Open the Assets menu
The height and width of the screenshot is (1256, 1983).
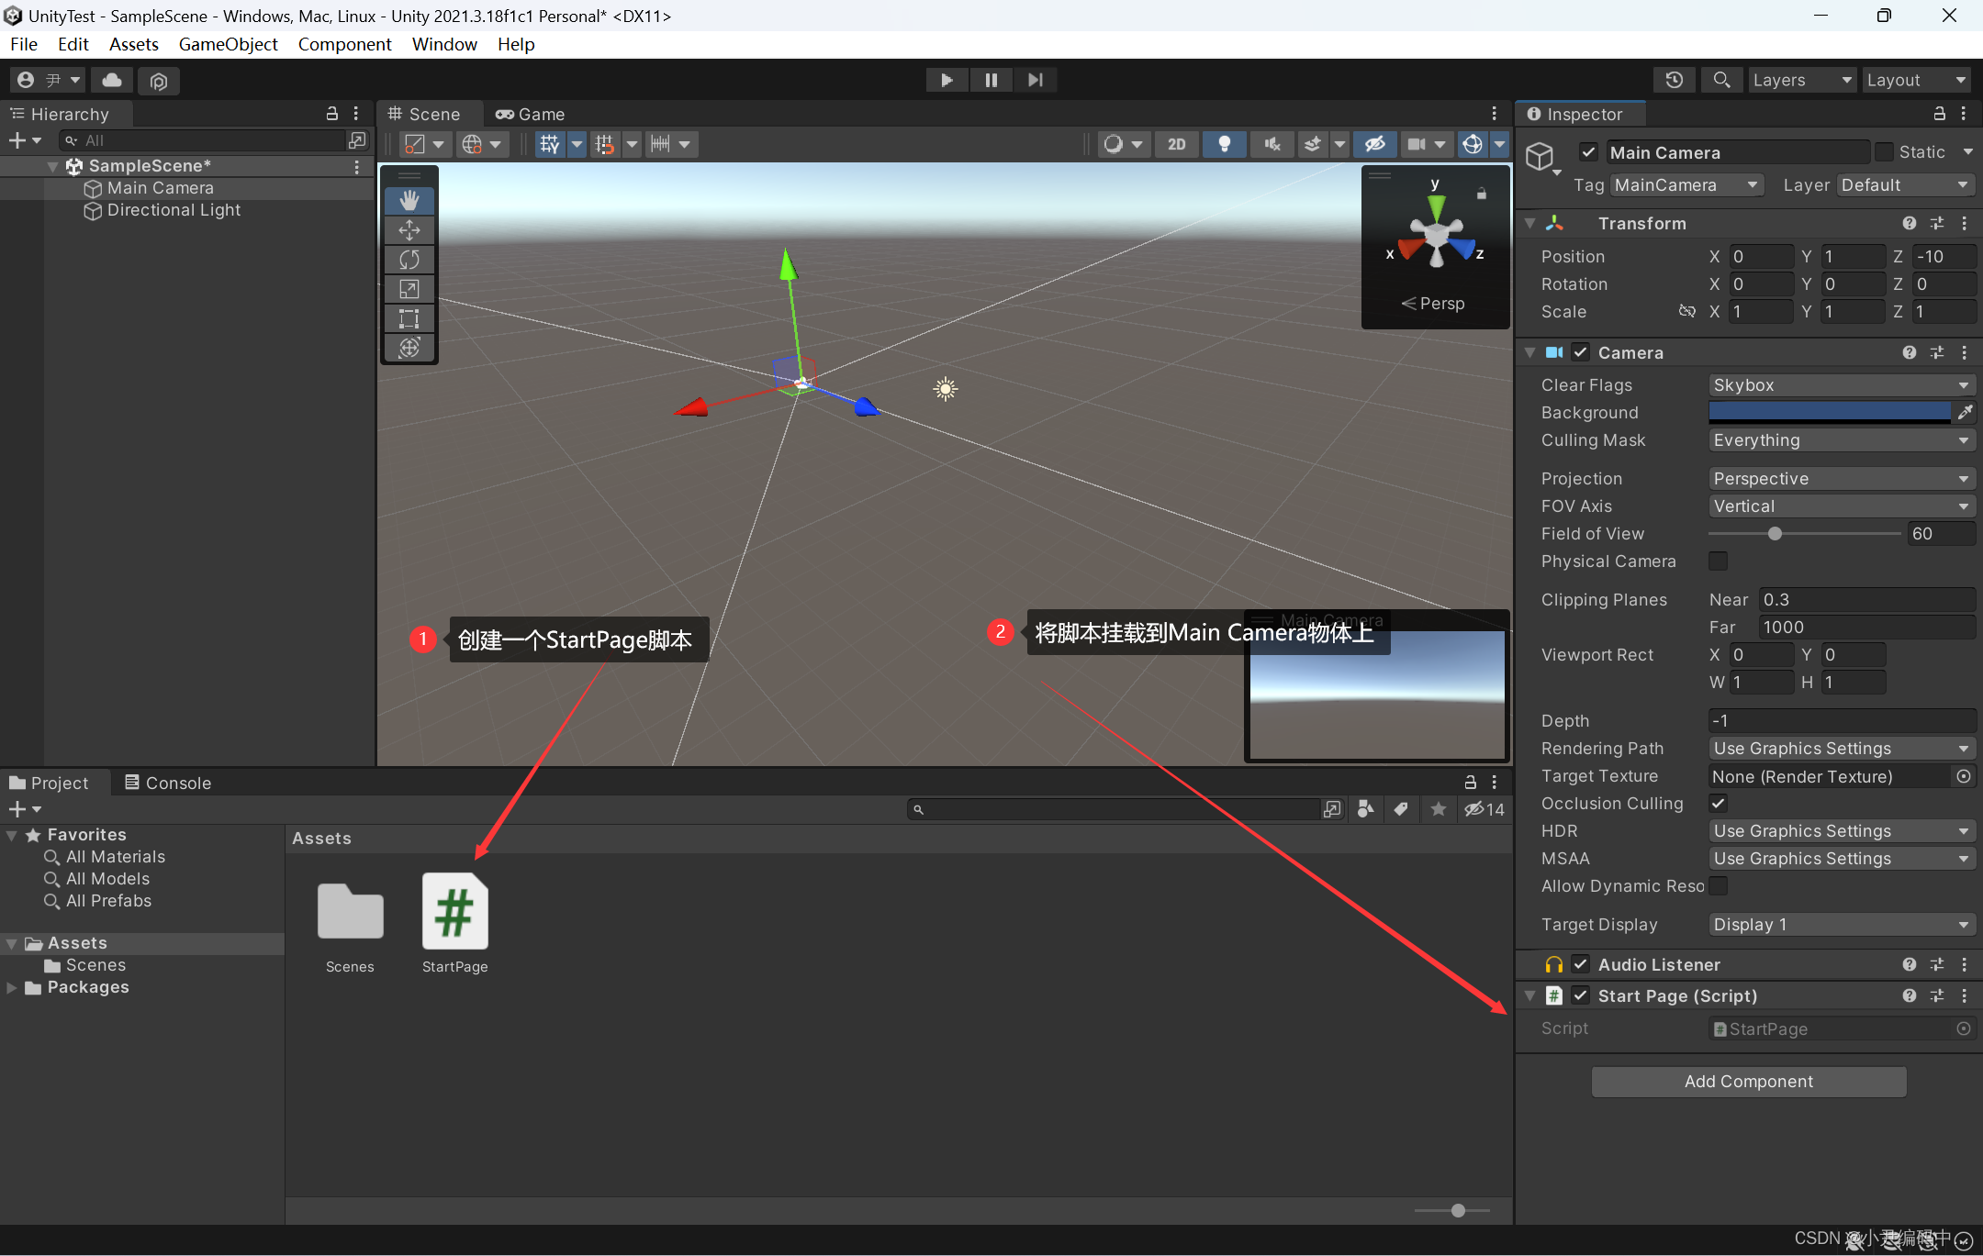coord(134,44)
